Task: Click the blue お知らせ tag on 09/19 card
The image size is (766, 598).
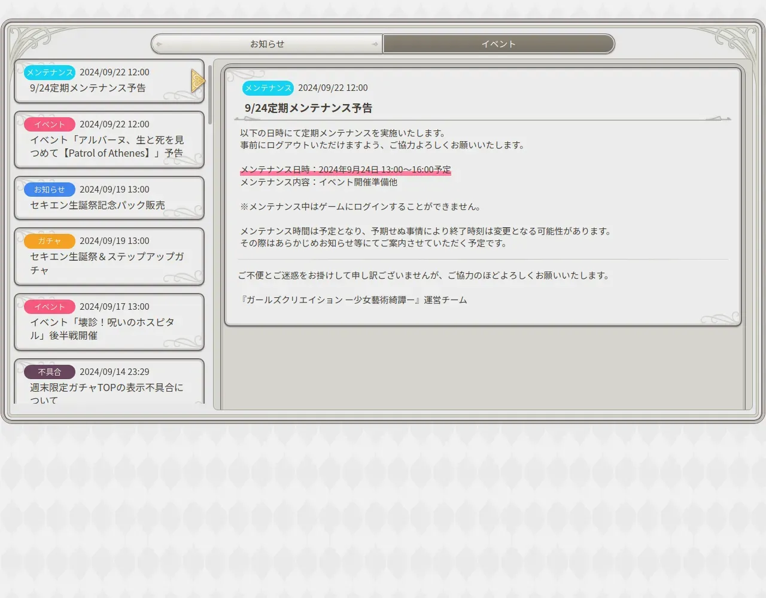Action: [x=50, y=190]
